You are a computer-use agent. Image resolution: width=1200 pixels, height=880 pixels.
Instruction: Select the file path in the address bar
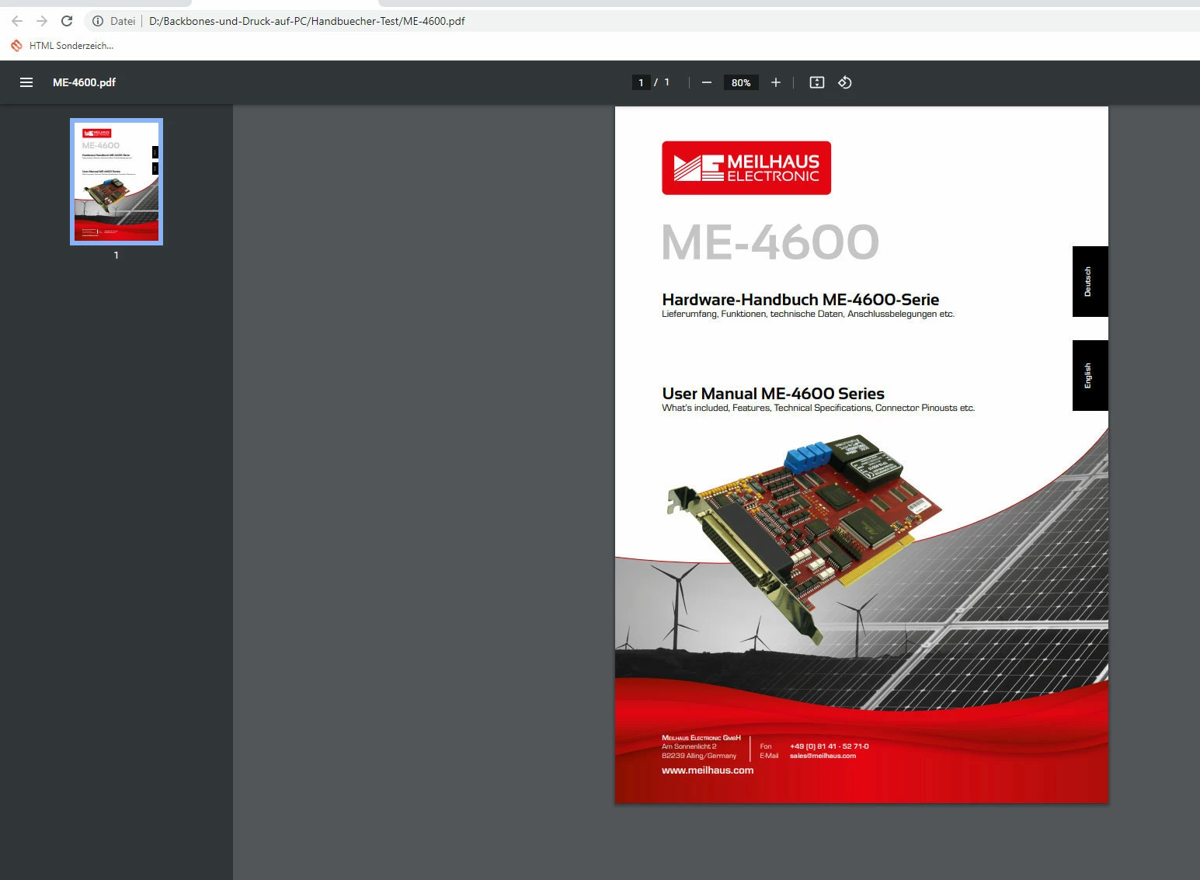tap(307, 21)
